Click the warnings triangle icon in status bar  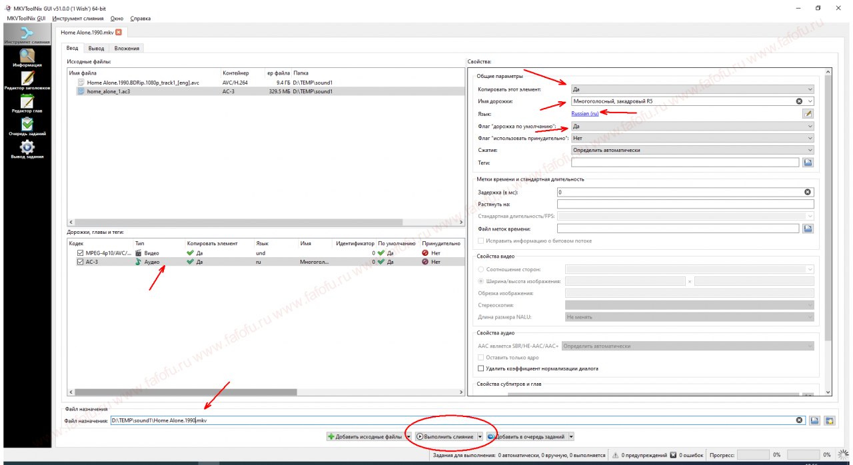click(x=616, y=455)
